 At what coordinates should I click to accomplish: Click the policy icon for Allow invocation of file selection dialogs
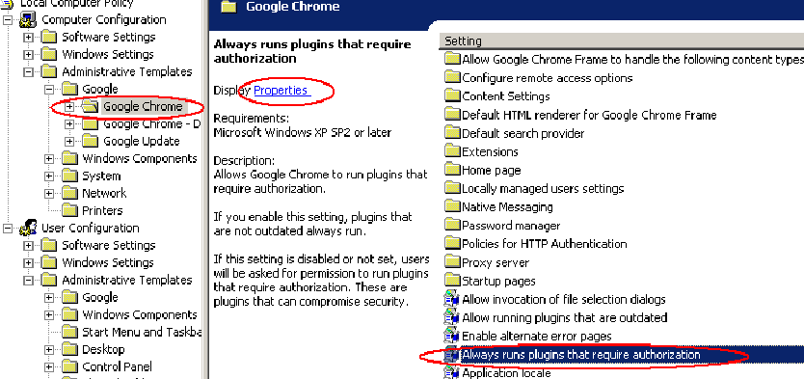pos(452,299)
